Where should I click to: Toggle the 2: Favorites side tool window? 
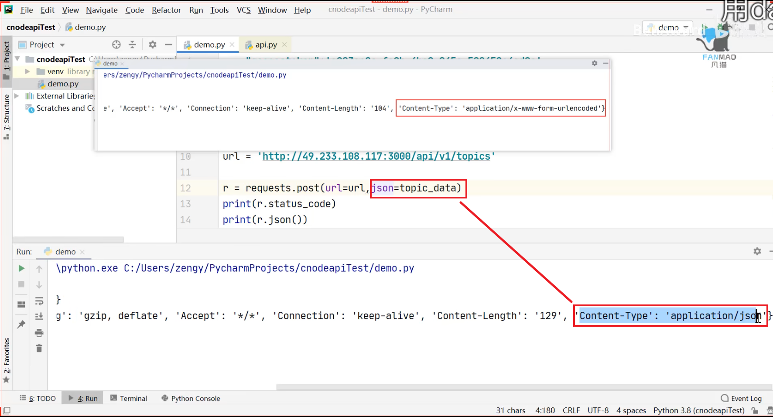pyautogui.click(x=7, y=360)
